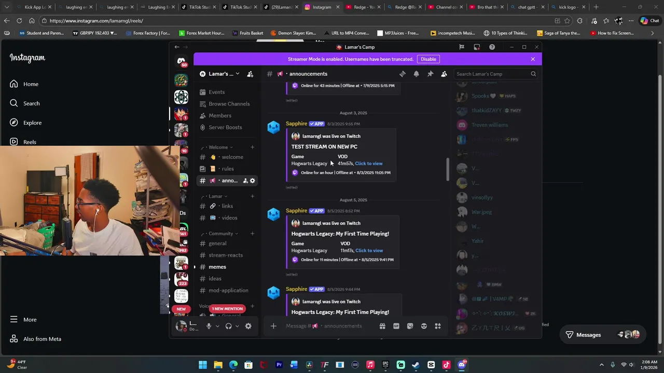
Task: Open headphone output options arrow
Action: [x=237, y=326]
